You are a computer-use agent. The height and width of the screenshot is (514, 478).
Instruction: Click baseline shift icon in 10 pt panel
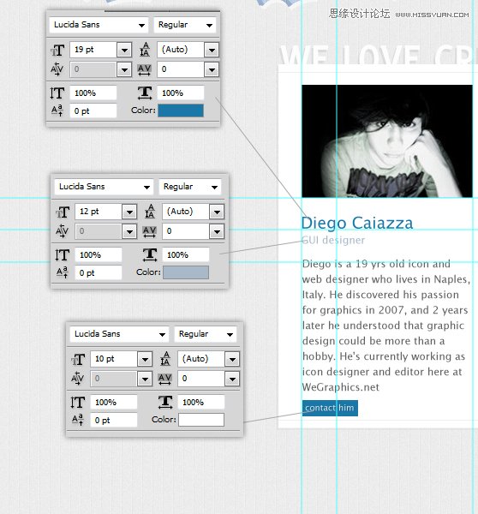[x=78, y=420]
